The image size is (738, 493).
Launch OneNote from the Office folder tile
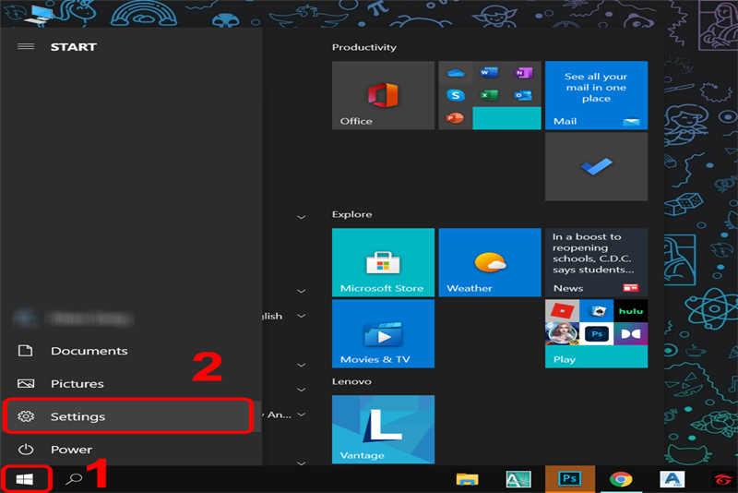523,73
